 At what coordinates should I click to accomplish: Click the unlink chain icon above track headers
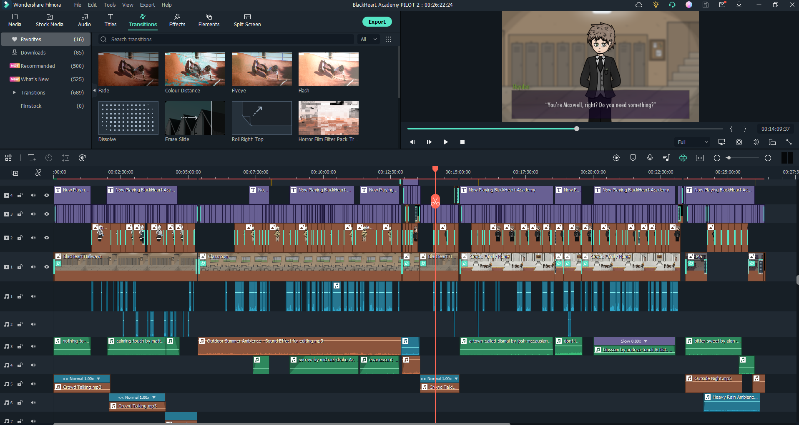pyautogui.click(x=38, y=172)
